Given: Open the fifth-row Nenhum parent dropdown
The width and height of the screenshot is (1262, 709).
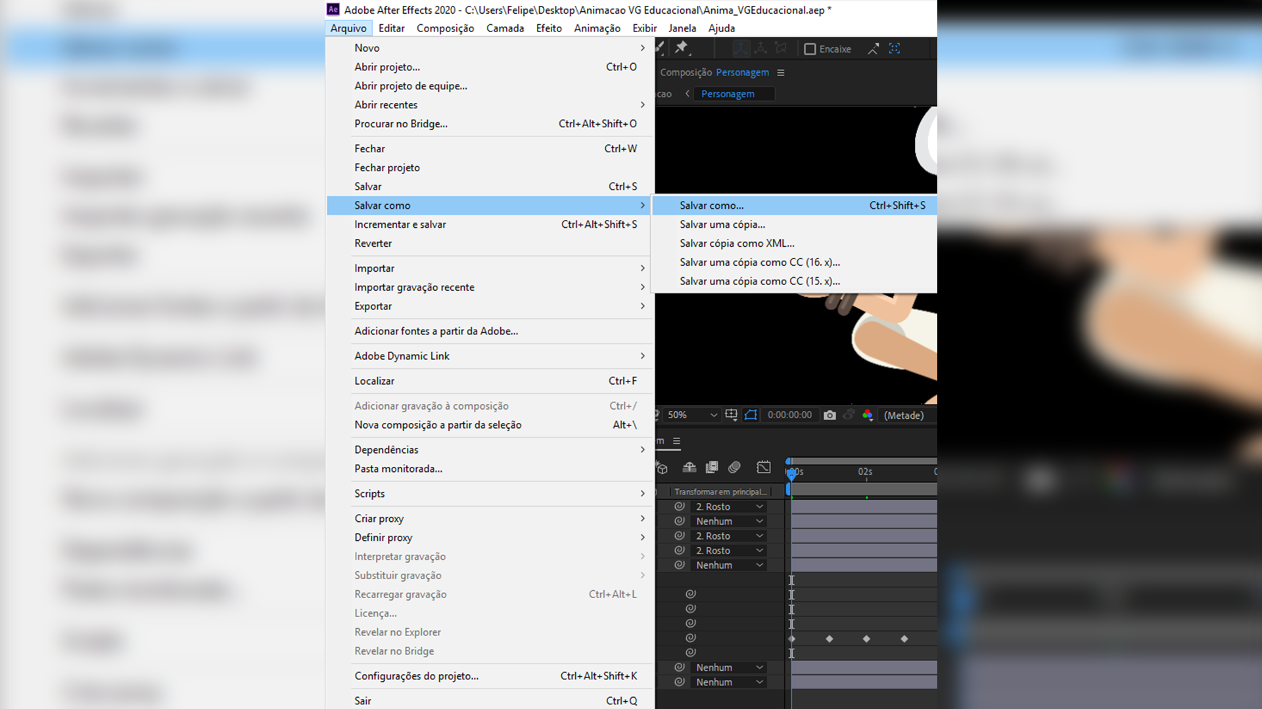Looking at the screenshot, I should [730, 565].
